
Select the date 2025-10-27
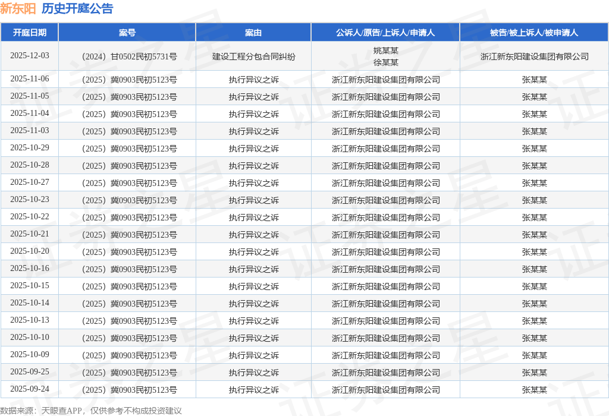(30, 182)
